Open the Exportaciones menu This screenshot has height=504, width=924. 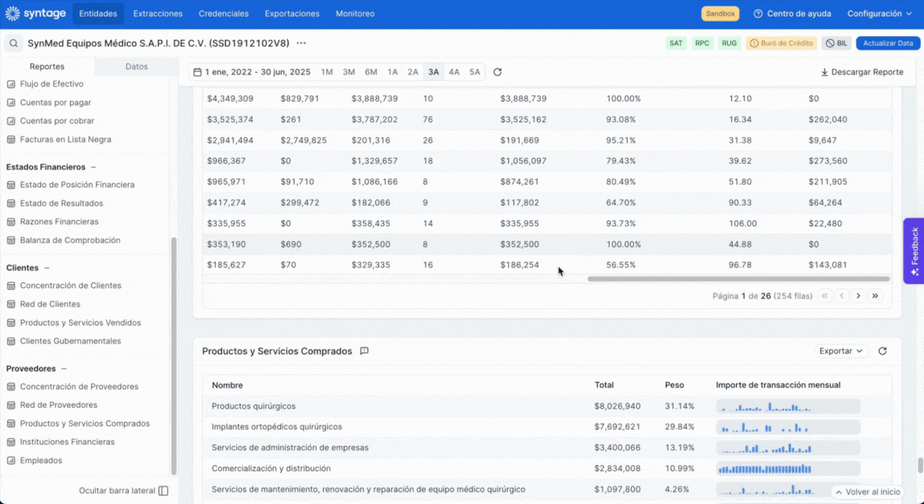click(x=292, y=14)
